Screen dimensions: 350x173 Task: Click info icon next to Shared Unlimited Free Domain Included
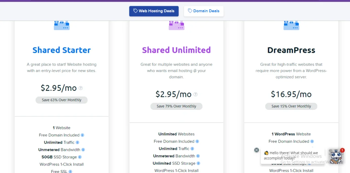[197, 141]
